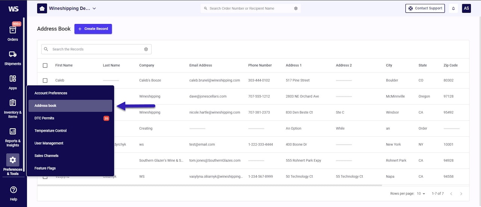
Task: Select DTC Permits from the menu
Action: 44,118
